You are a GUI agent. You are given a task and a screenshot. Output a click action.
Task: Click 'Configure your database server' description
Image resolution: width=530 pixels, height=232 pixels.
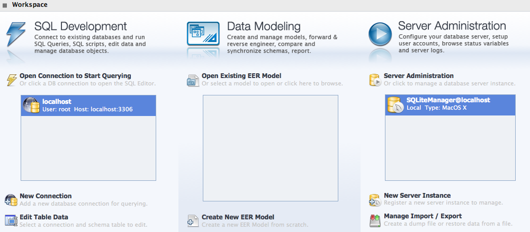453,43
